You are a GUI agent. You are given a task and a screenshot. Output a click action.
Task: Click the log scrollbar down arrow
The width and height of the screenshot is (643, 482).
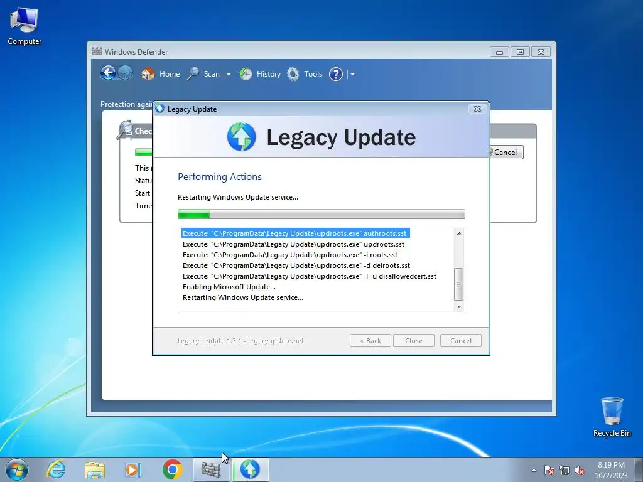tap(459, 306)
